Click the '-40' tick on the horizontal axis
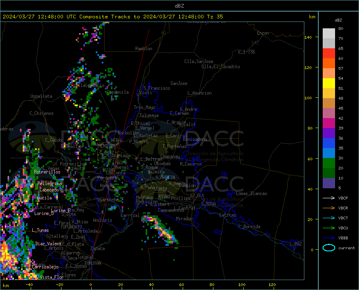359x290 pixels. [x=29, y=285]
